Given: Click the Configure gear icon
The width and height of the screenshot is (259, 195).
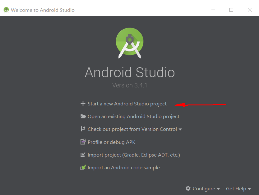Looking at the screenshot, I should pos(188,188).
